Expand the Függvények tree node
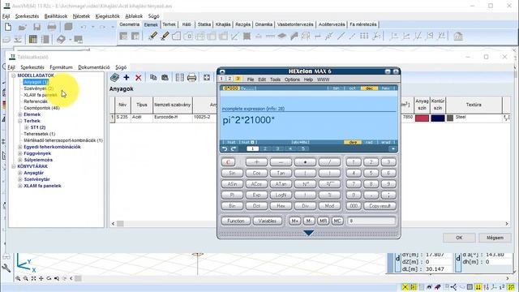 click(x=20, y=153)
